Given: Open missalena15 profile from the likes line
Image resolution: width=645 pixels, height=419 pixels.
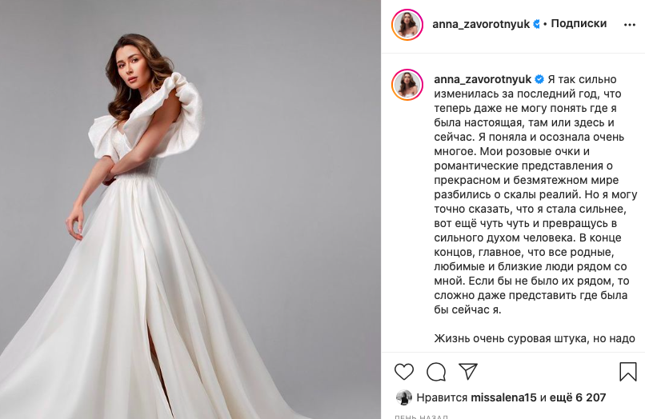Looking at the screenshot, I should [x=503, y=397].
